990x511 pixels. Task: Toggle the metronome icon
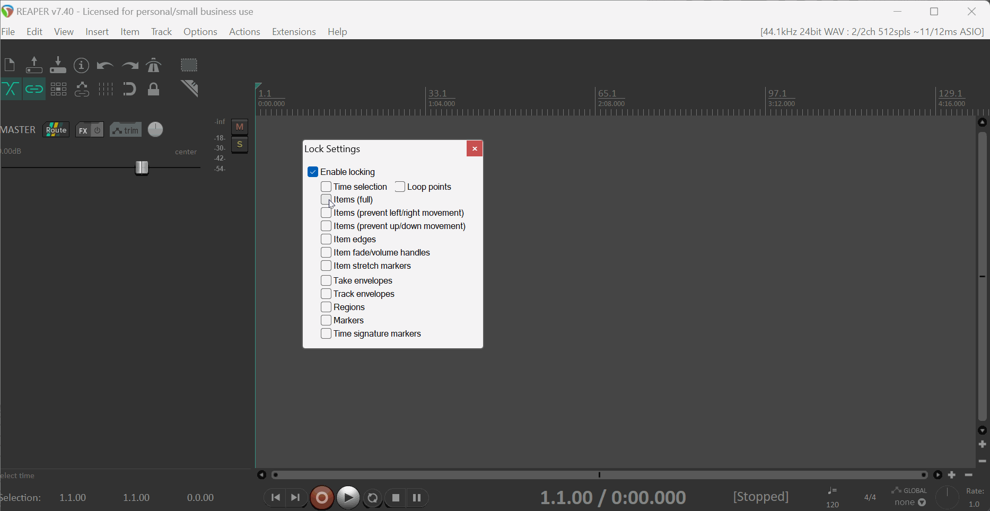[154, 65]
